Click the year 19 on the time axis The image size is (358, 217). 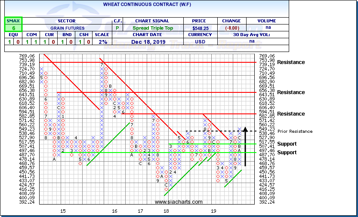[213, 211]
